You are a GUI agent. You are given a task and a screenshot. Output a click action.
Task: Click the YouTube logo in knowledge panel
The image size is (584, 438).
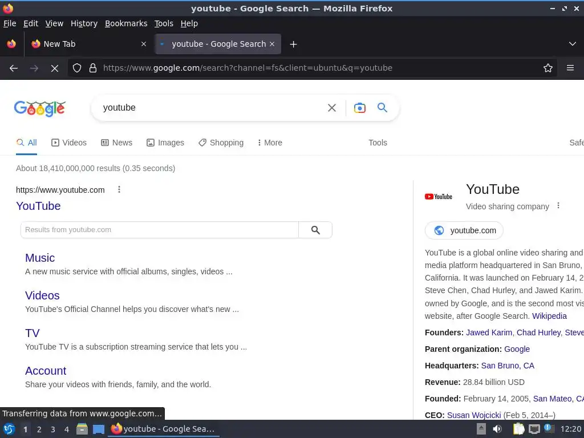tap(439, 197)
